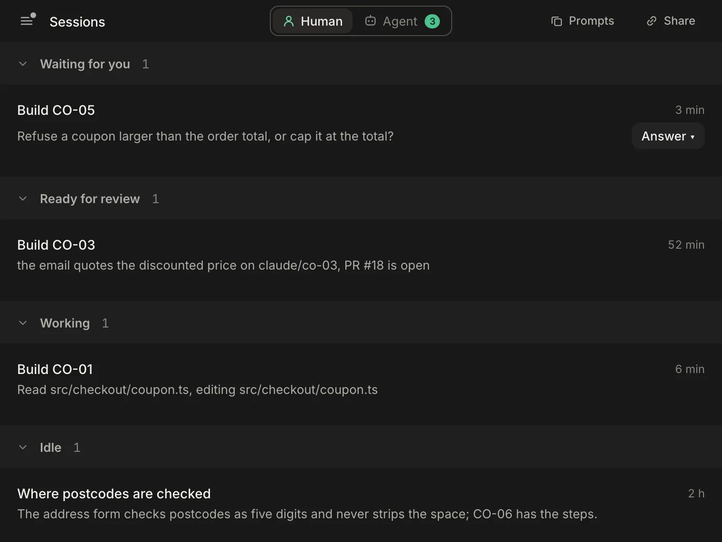Open Where postcodes are checked session
722x542 pixels.
coord(361,505)
